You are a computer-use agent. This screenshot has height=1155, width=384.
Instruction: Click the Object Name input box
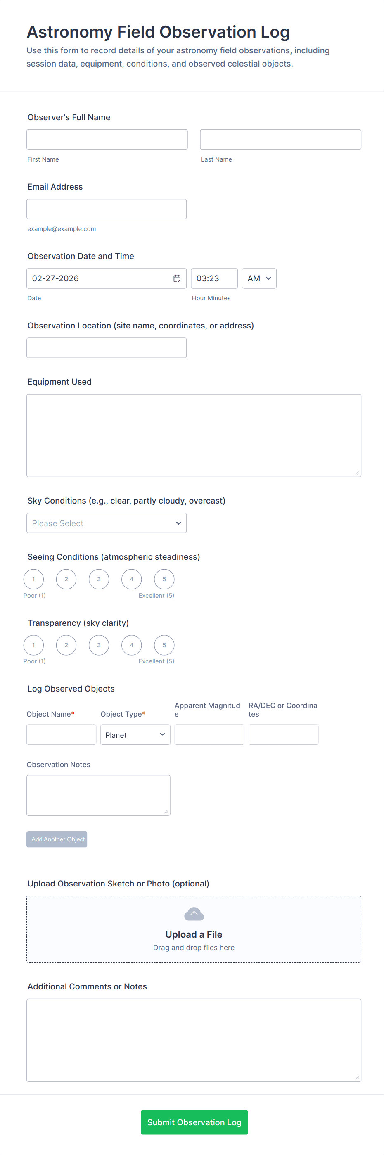[x=62, y=734]
